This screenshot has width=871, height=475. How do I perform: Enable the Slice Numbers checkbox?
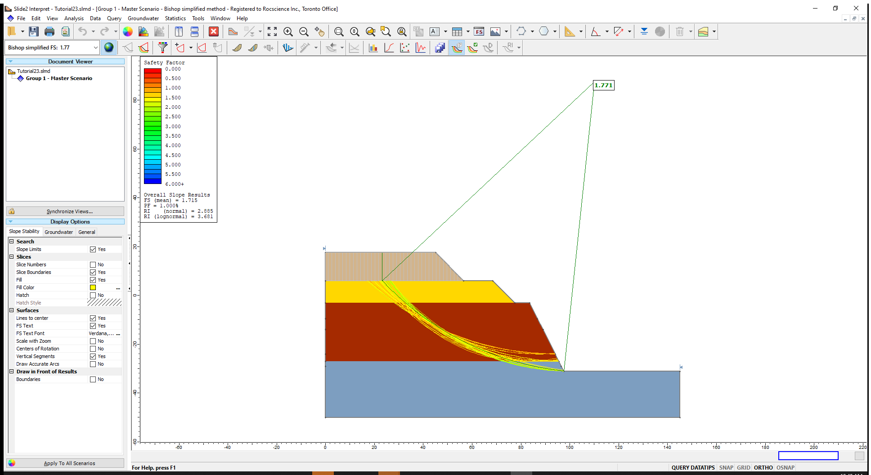tap(93, 264)
